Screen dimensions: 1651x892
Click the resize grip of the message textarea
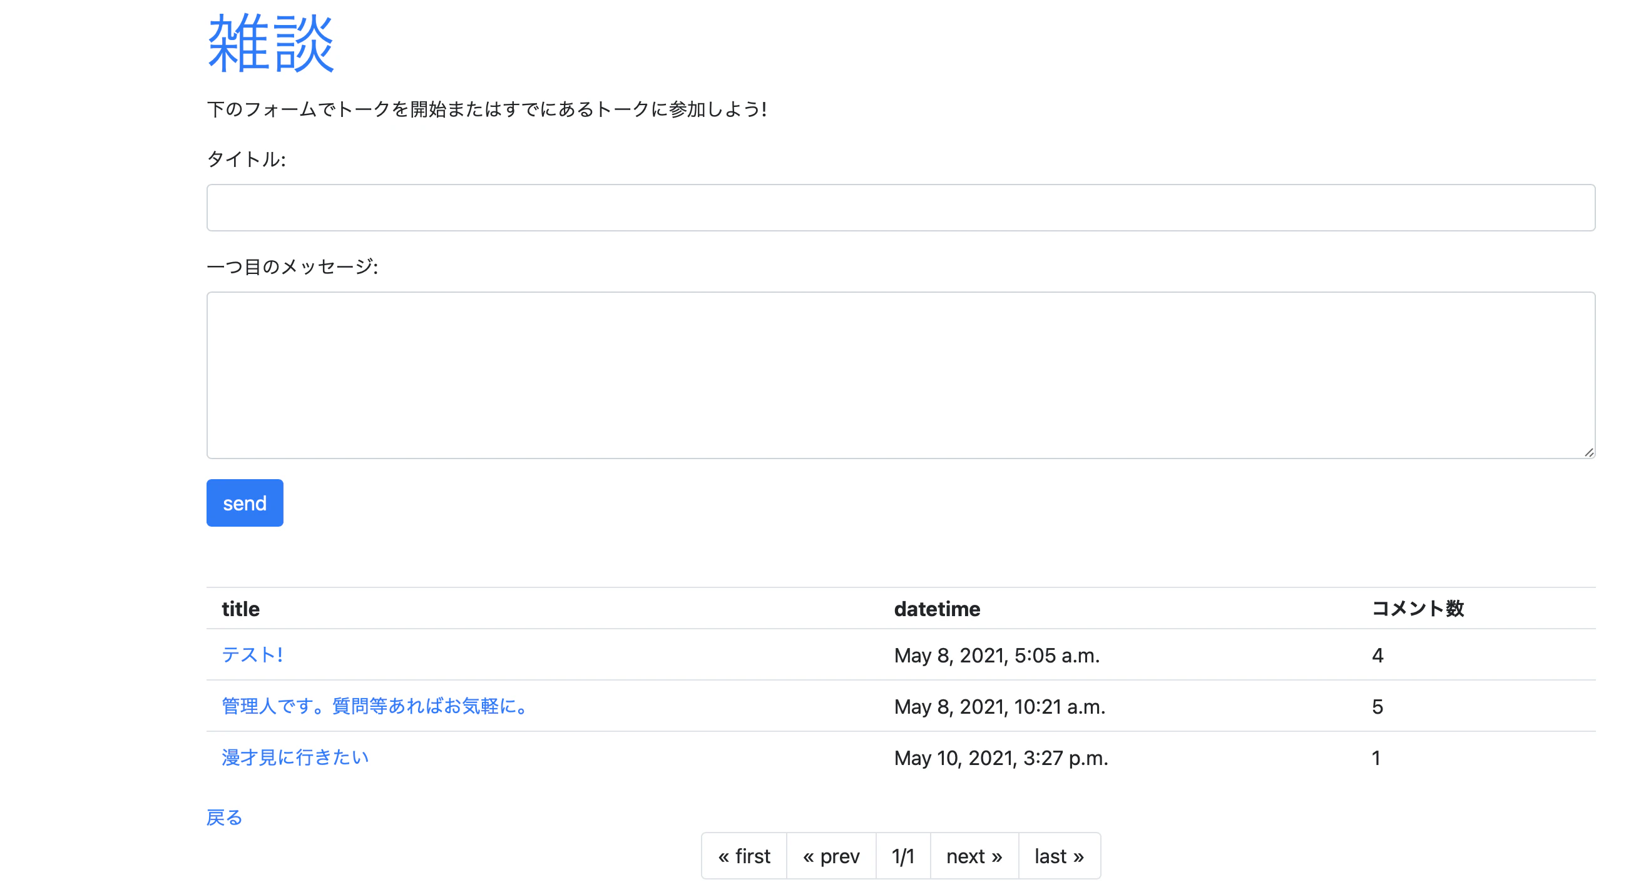point(1589,452)
